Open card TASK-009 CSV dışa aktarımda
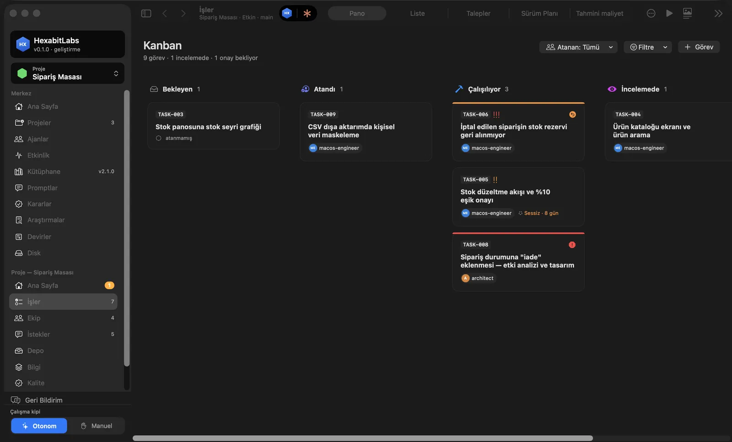Image resolution: width=732 pixels, height=442 pixels. [366, 132]
